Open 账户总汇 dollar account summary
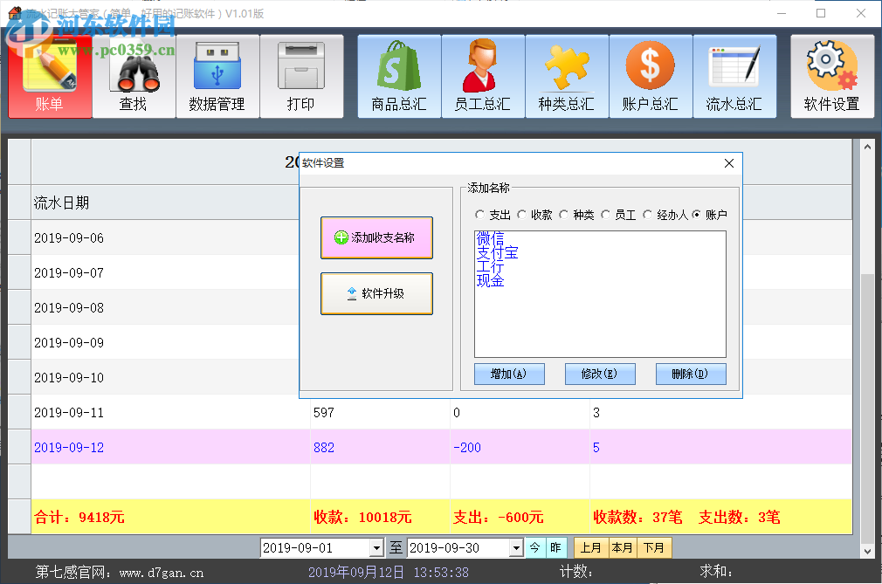Viewport: 882px width, 584px height. click(651, 77)
